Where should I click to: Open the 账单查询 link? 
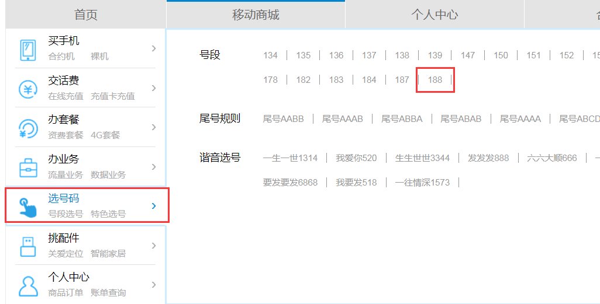[108, 293]
